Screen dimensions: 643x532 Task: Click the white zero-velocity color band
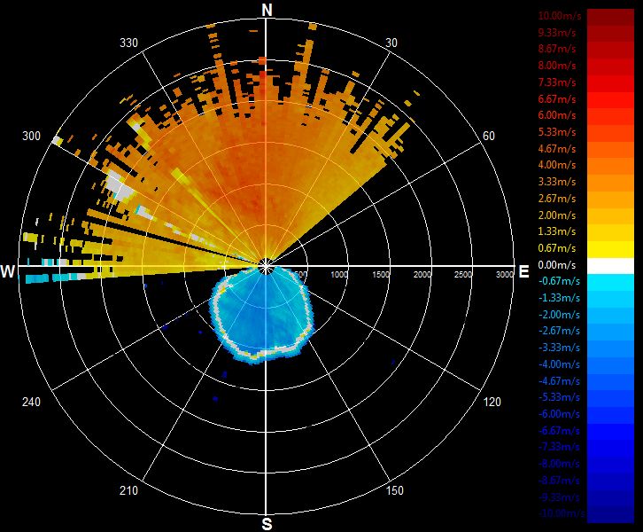pos(610,266)
